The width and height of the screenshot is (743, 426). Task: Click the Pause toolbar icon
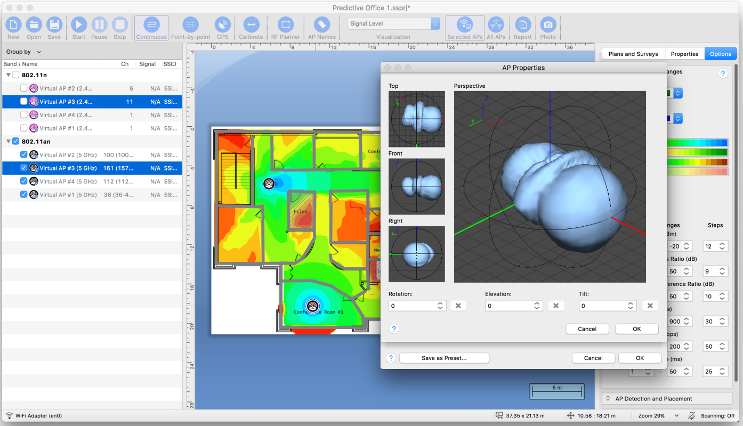click(x=99, y=23)
